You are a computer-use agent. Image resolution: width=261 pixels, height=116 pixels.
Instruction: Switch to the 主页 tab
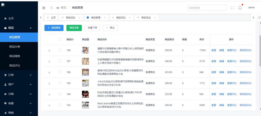coord(51,18)
